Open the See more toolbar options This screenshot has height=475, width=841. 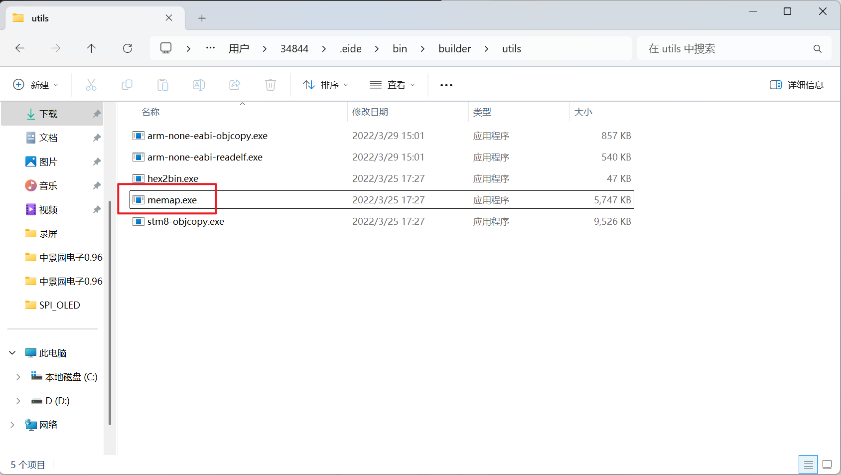446,85
